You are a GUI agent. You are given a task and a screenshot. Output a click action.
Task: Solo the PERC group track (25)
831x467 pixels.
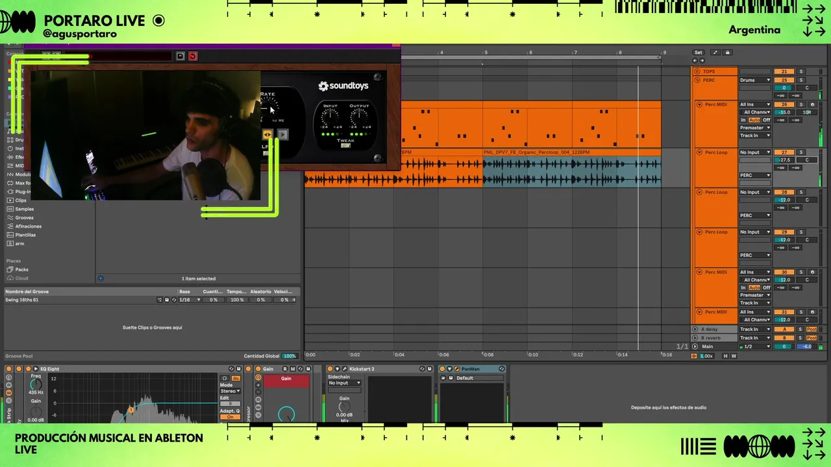800,80
